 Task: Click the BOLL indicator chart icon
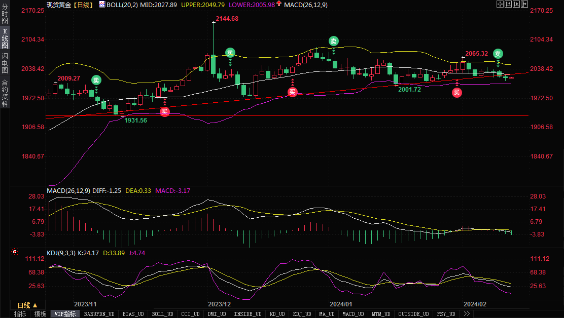[102, 4]
